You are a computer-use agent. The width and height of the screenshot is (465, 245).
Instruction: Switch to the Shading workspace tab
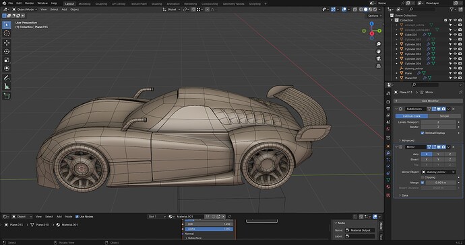(x=156, y=4)
